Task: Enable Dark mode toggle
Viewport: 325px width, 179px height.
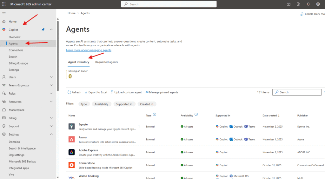Action: (312, 14)
